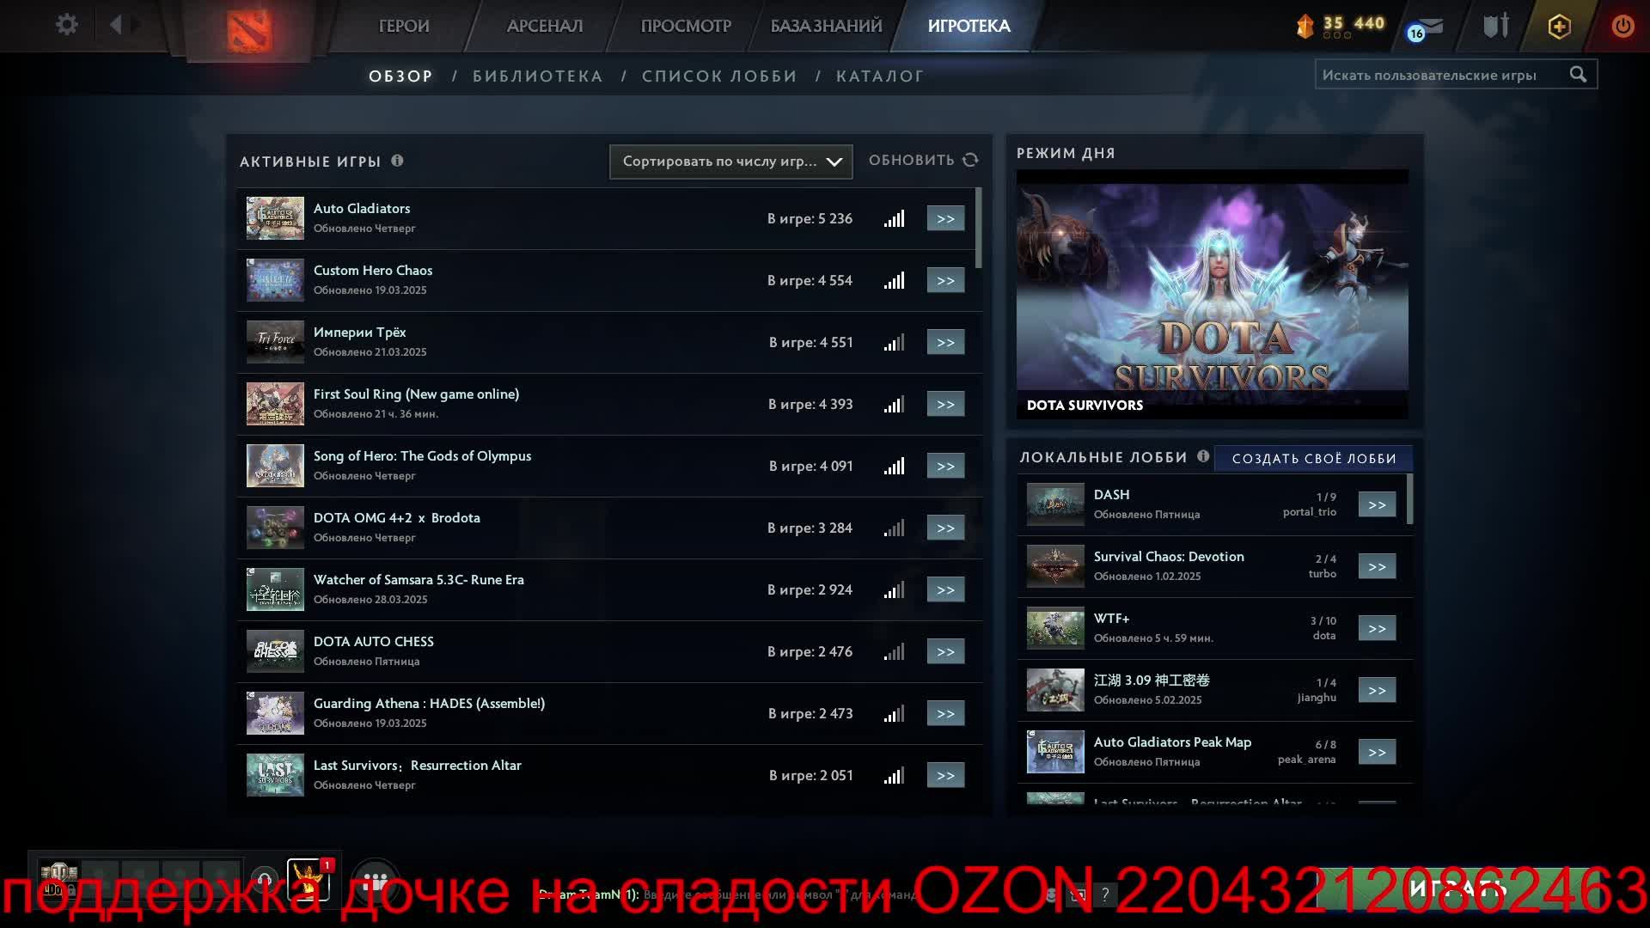Join Survival Chaos: Devotion lobby via >>
The height and width of the screenshot is (928, 1650).
pyautogui.click(x=1377, y=567)
